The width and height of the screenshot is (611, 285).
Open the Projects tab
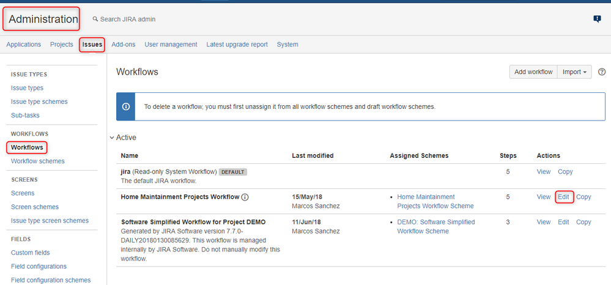click(x=62, y=45)
